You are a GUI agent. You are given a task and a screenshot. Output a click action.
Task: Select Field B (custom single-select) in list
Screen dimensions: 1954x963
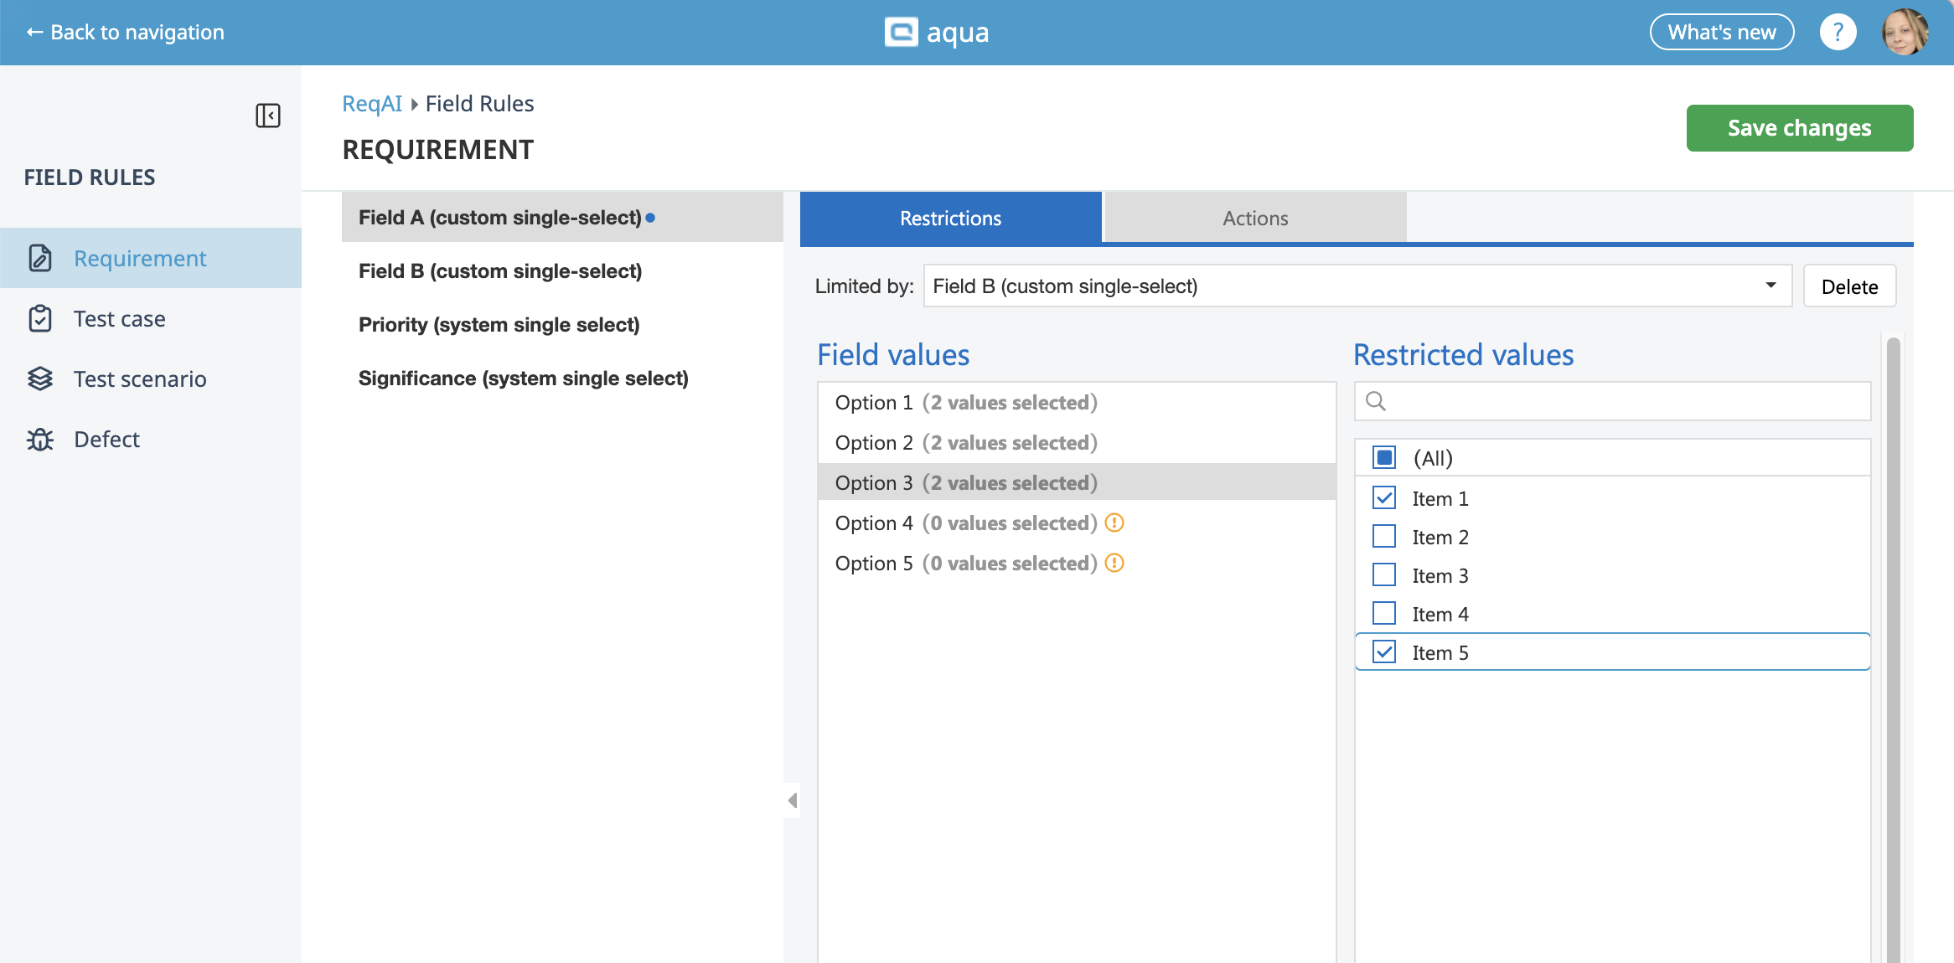pos(500,271)
